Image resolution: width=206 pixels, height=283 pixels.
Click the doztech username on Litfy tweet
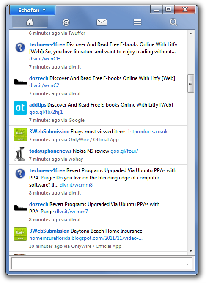(x=38, y=78)
